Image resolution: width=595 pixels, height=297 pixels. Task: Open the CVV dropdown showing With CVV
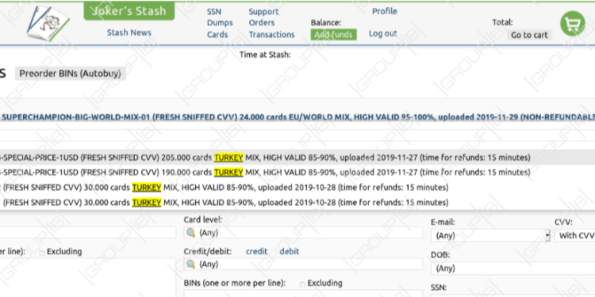(574, 236)
